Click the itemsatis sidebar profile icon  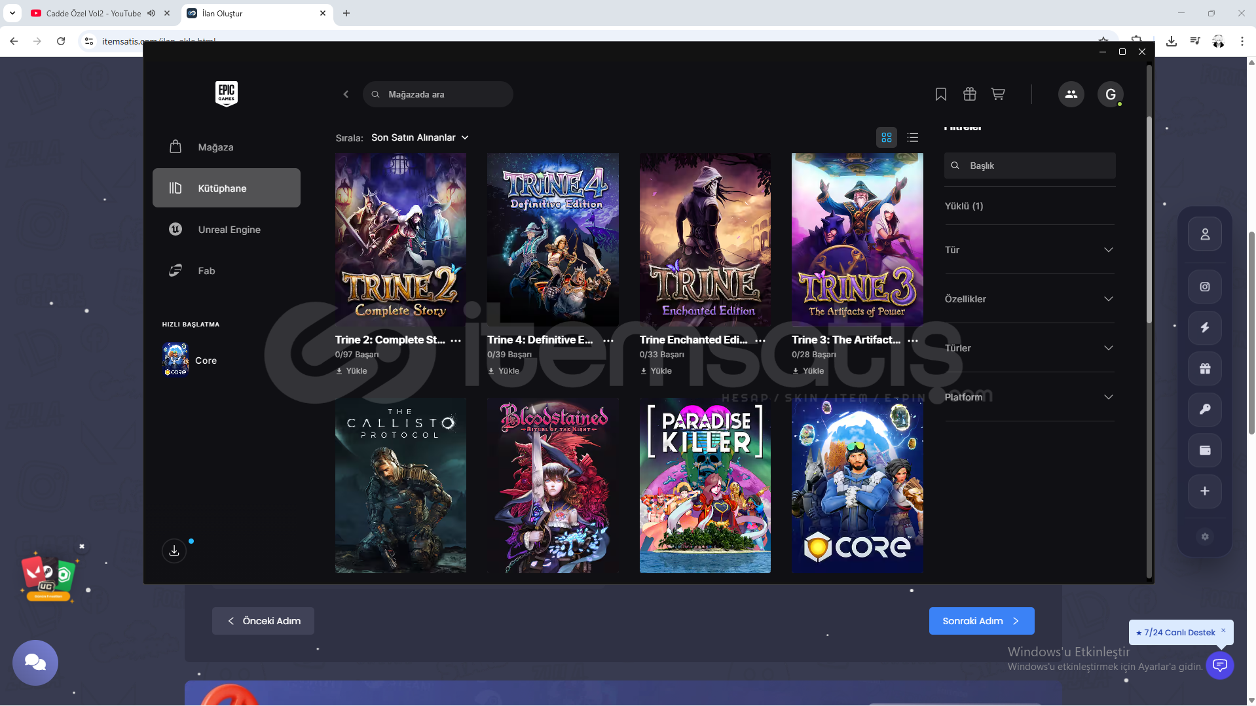1205,234
